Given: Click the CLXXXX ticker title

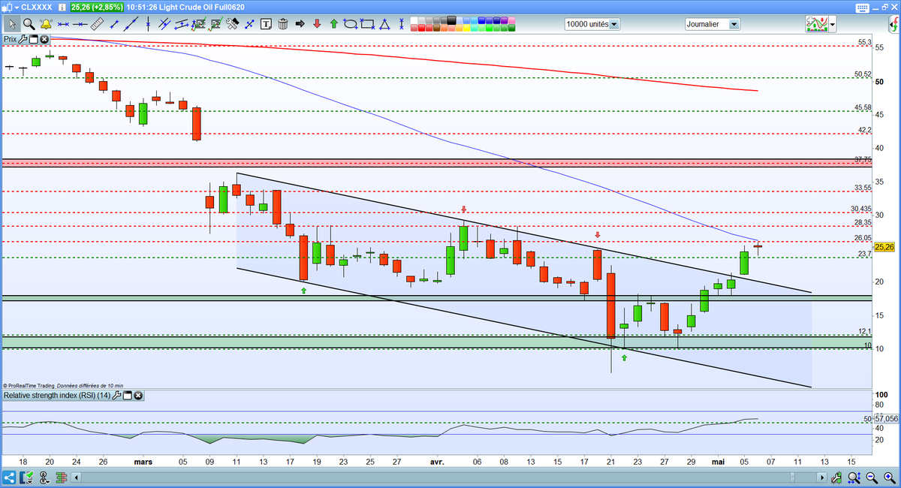Looking at the screenshot, I should click(x=37, y=8).
